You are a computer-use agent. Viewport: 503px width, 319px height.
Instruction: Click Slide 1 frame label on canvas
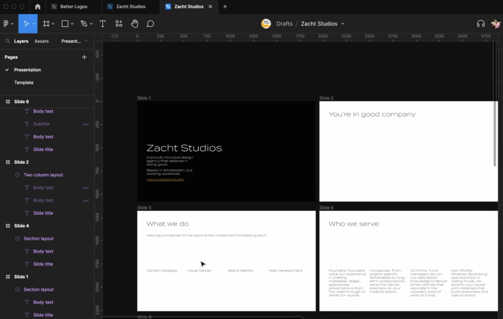click(x=144, y=98)
